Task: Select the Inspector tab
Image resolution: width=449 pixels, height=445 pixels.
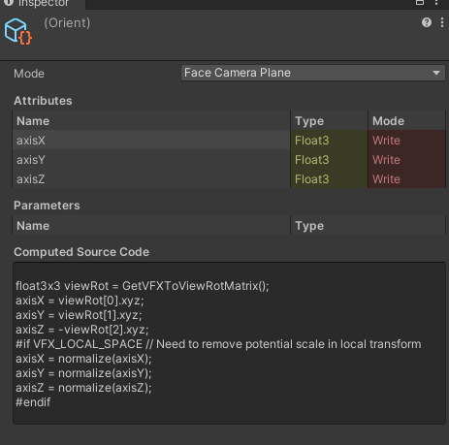Action: [43, 3]
